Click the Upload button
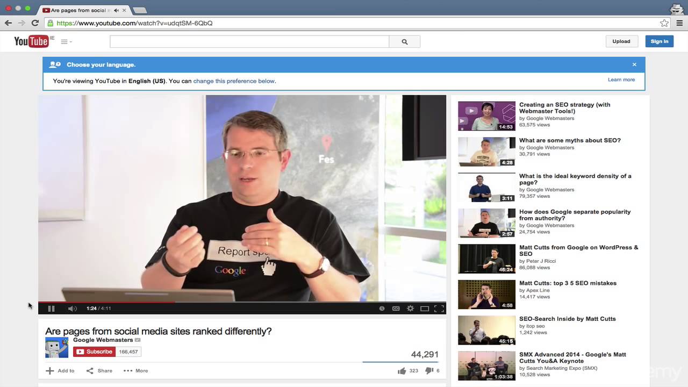Image resolution: width=688 pixels, height=387 pixels. tap(621, 41)
